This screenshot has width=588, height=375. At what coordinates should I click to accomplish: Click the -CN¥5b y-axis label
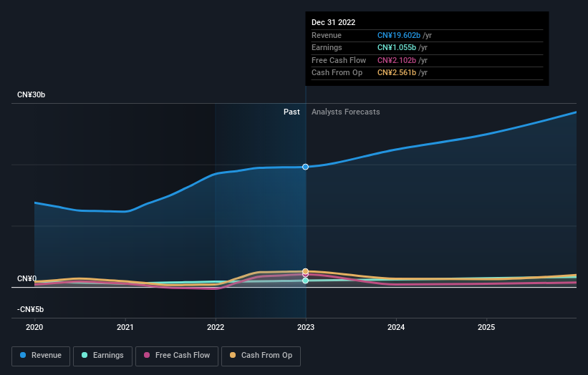(30, 309)
